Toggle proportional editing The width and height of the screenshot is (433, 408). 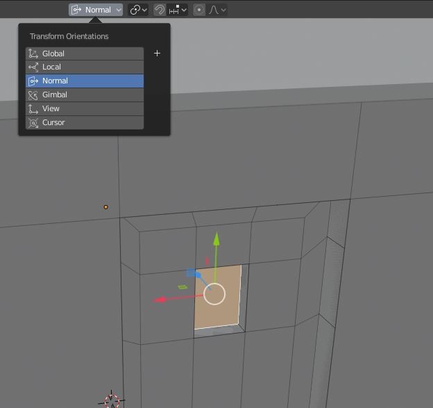(x=199, y=10)
